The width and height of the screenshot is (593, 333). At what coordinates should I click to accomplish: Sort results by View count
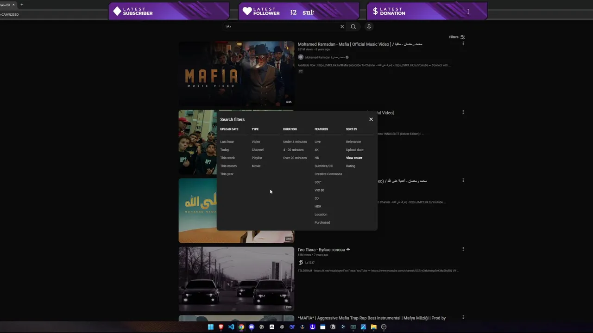tap(354, 158)
